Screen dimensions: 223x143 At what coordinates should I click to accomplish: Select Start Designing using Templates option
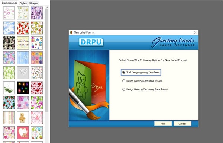(141, 72)
